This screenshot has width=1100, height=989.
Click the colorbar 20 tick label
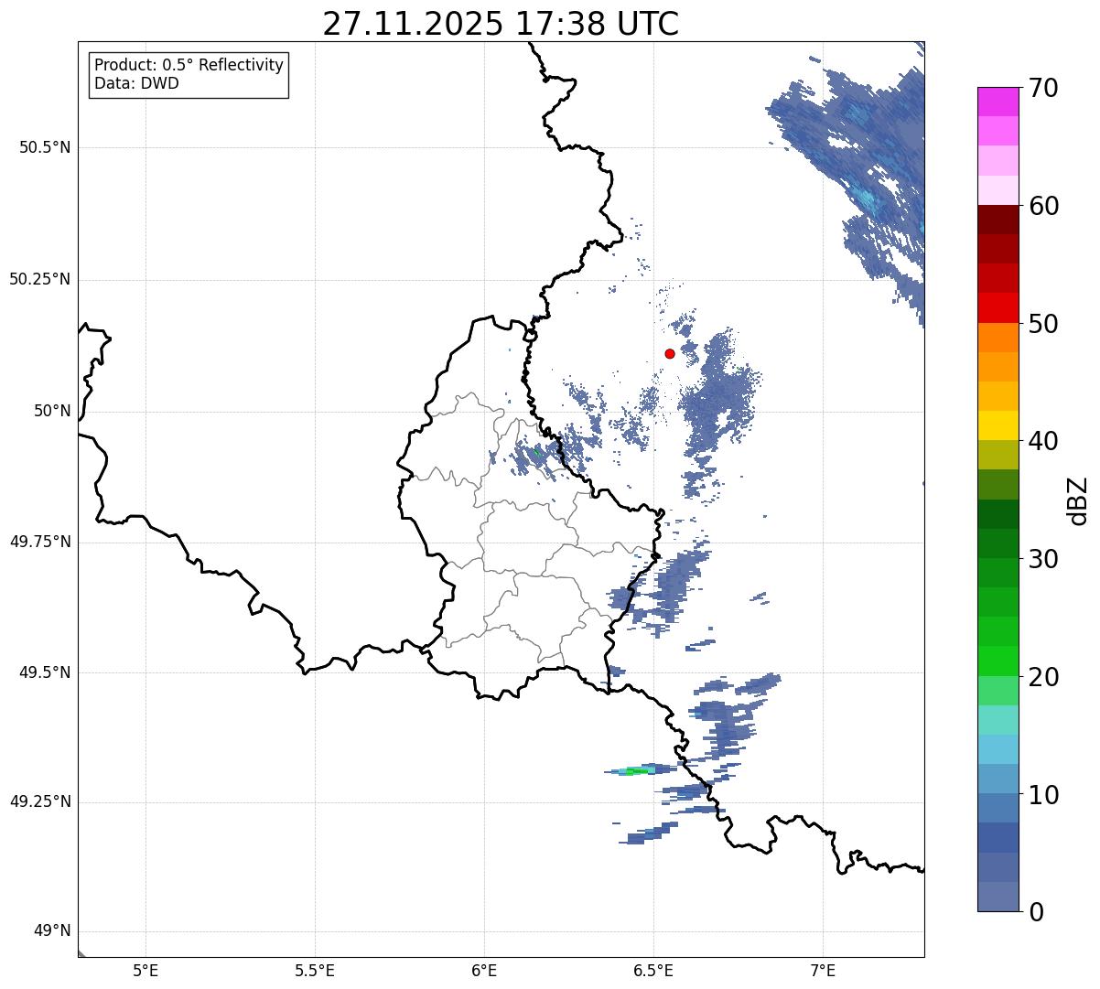pos(1043,678)
